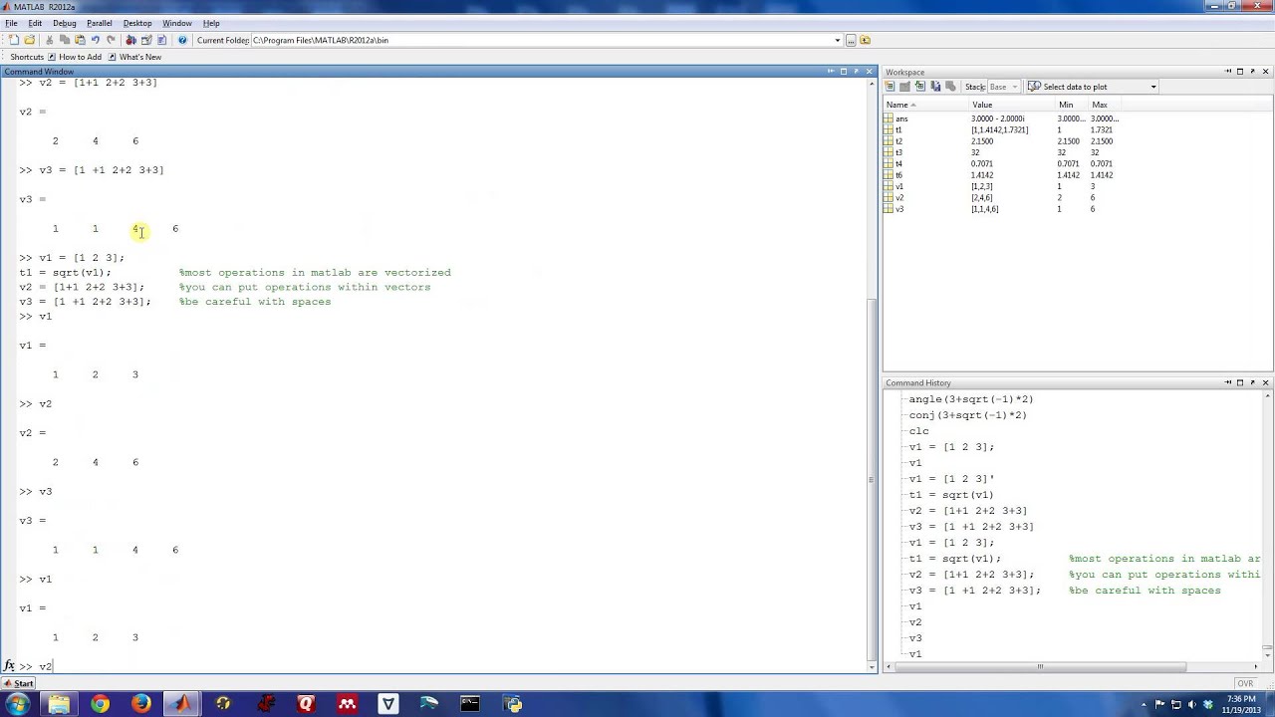Launch Simulink from the toolbar

pyautogui.click(x=130, y=40)
